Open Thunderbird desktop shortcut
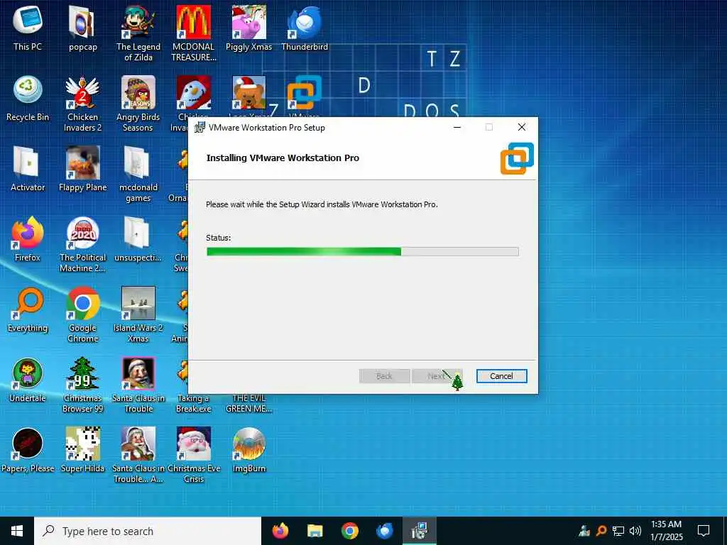The image size is (727, 545). pos(305,28)
